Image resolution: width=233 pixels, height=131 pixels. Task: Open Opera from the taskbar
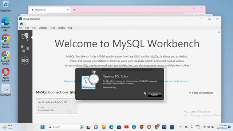tap(149, 127)
